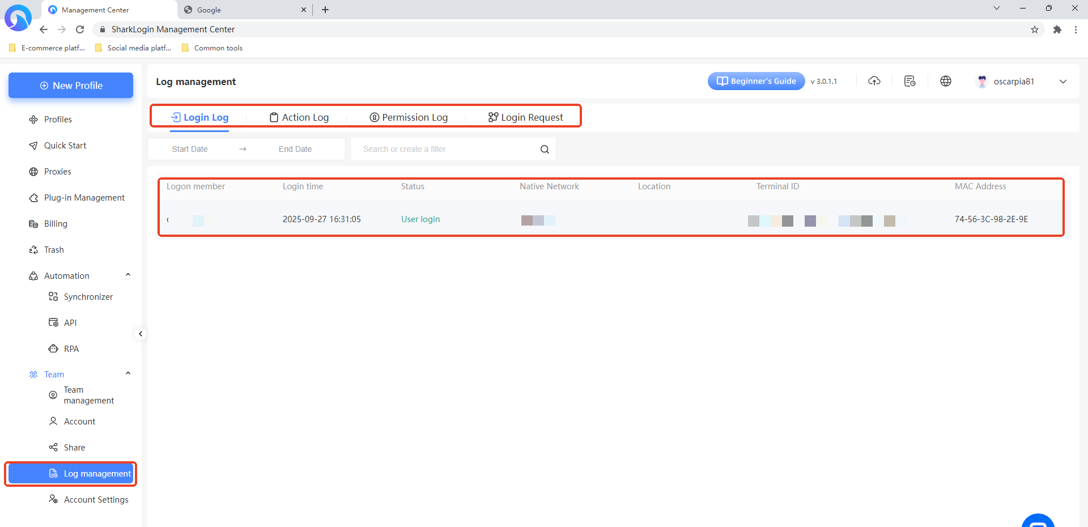Click the New Profile button
1088x527 pixels.
71,86
